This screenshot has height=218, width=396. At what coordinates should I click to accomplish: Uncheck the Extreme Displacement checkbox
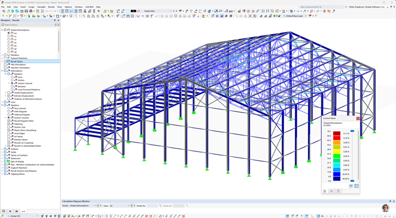(8, 96)
